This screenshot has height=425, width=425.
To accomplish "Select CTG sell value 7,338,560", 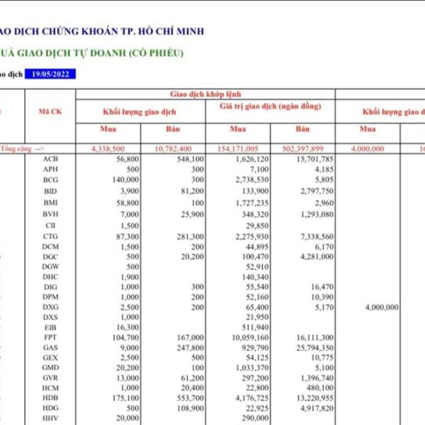I will point(317,237).
